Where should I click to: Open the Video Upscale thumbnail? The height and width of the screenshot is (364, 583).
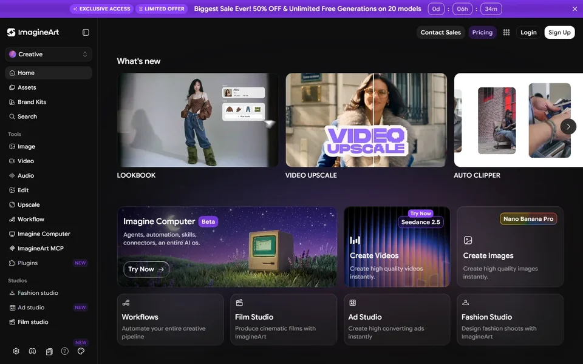click(366, 120)
